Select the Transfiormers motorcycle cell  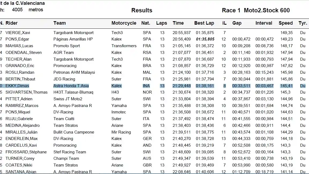(124, 46)
